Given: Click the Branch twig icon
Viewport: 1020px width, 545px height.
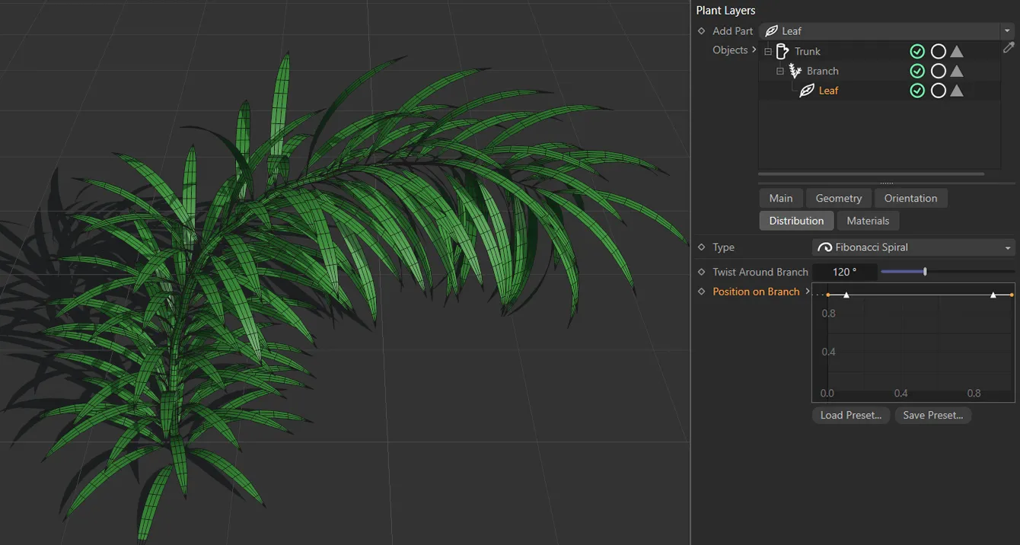Looking at the screenshot, I should click(x=795, y=70).
